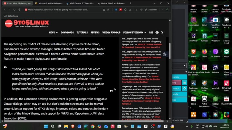The height and width of the screenshot is (130, 232).
Task: Open iTop Voicy desktop shortcut
Action: tap(193, 38)
